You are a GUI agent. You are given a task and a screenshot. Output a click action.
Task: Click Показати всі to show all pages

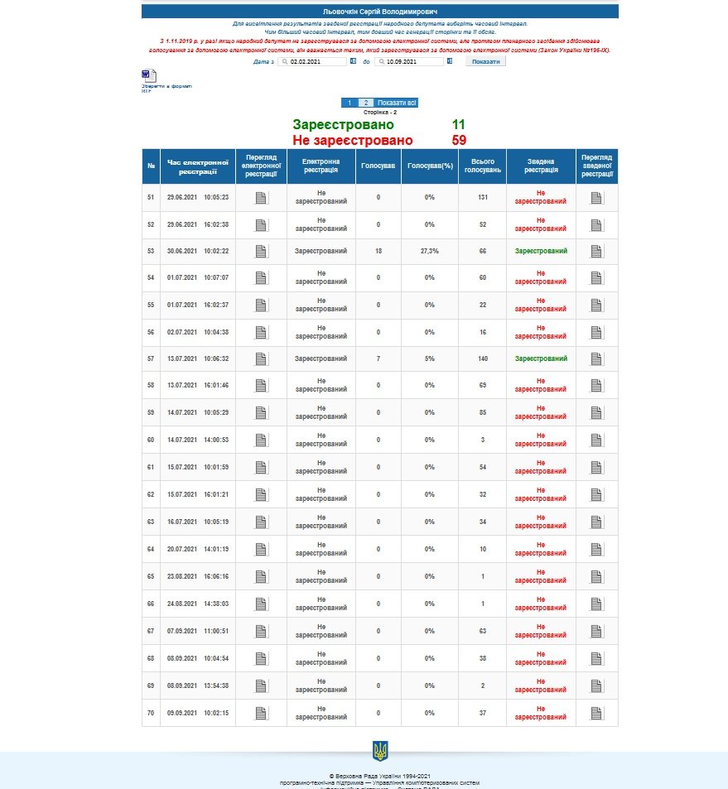click(x=398, y=103)
